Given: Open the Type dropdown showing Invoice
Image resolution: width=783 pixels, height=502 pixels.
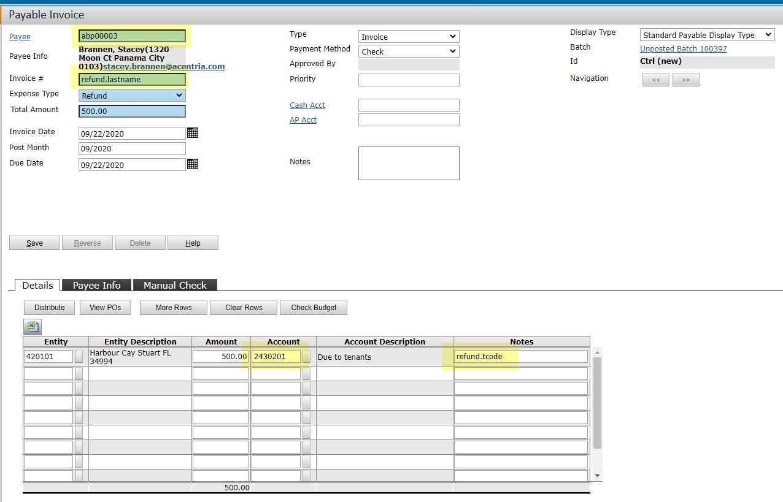Looking at the screenshot, I should (x=409, y=37).
